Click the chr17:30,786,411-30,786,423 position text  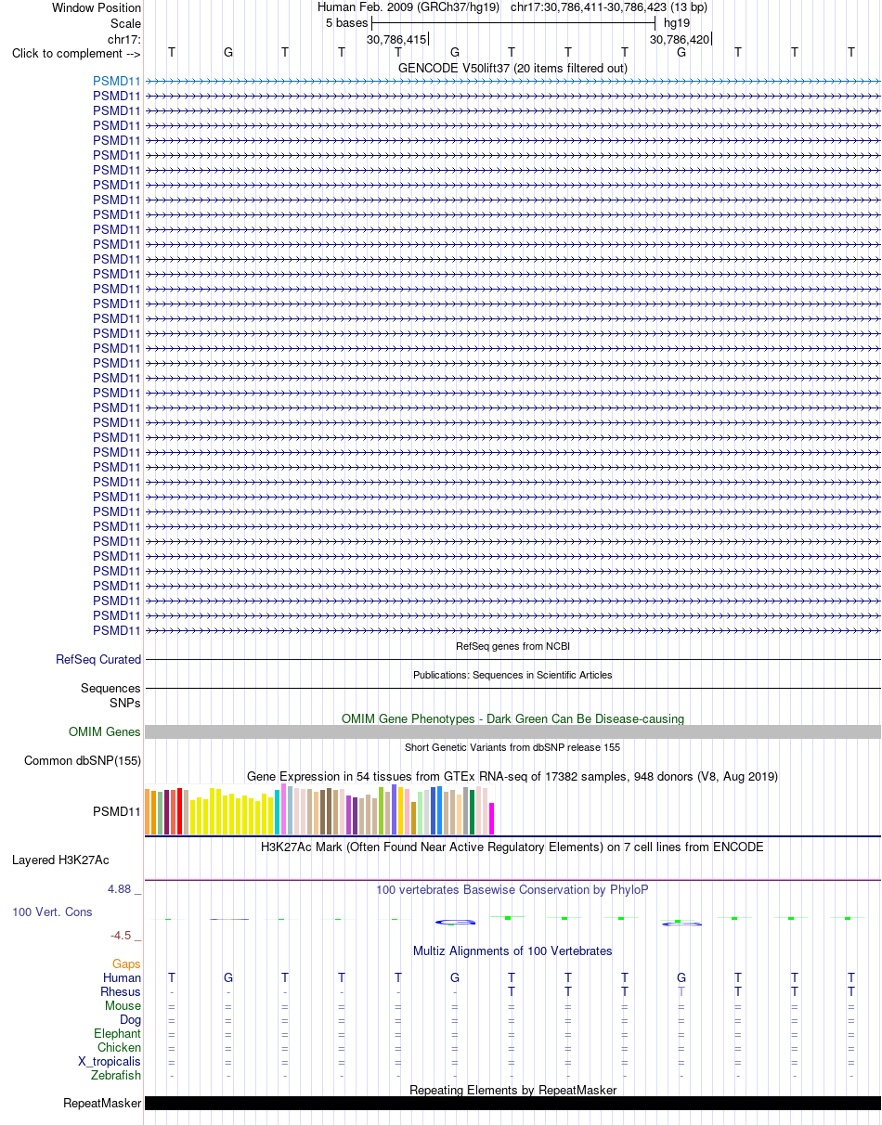point(609,7)
